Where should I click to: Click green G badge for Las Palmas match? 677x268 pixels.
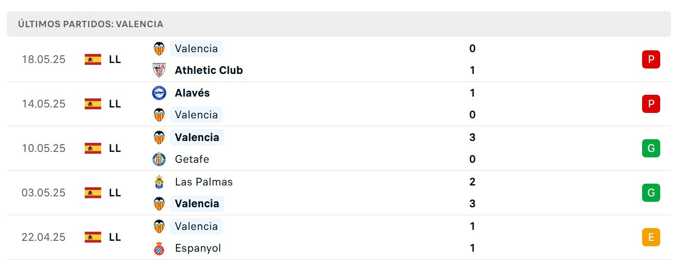tap(651, 193)
